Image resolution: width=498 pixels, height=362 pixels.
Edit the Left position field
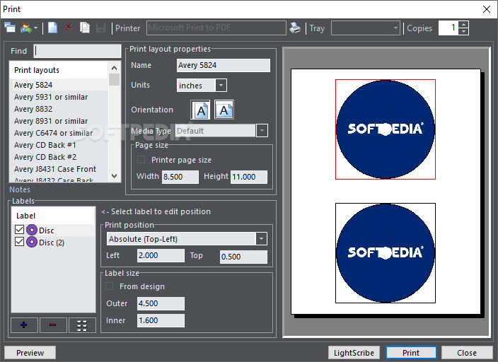[161, 256]
